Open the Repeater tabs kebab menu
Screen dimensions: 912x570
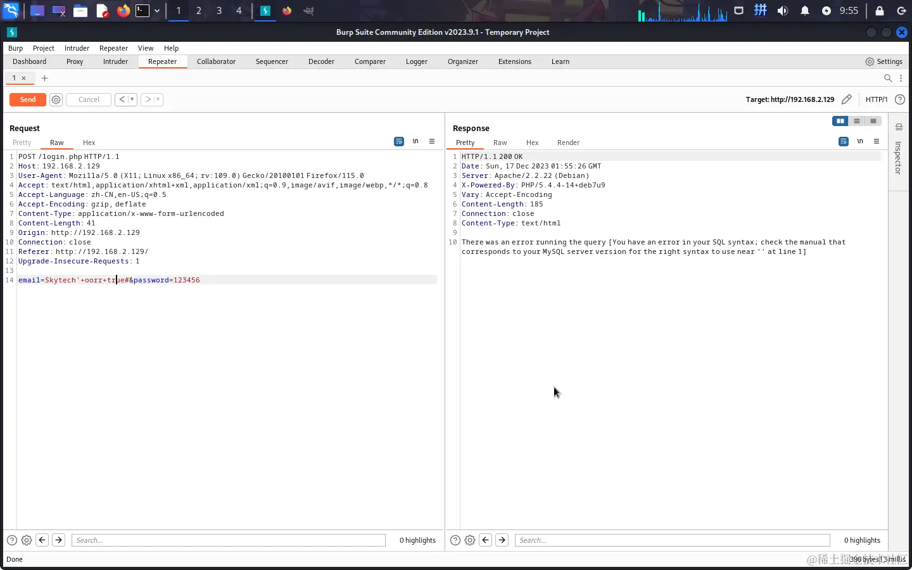tap(901, 79)
